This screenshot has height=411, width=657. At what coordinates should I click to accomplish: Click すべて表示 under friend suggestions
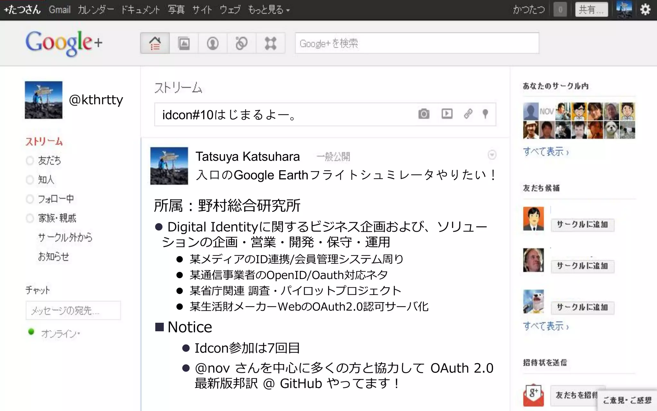click(546, 326)
